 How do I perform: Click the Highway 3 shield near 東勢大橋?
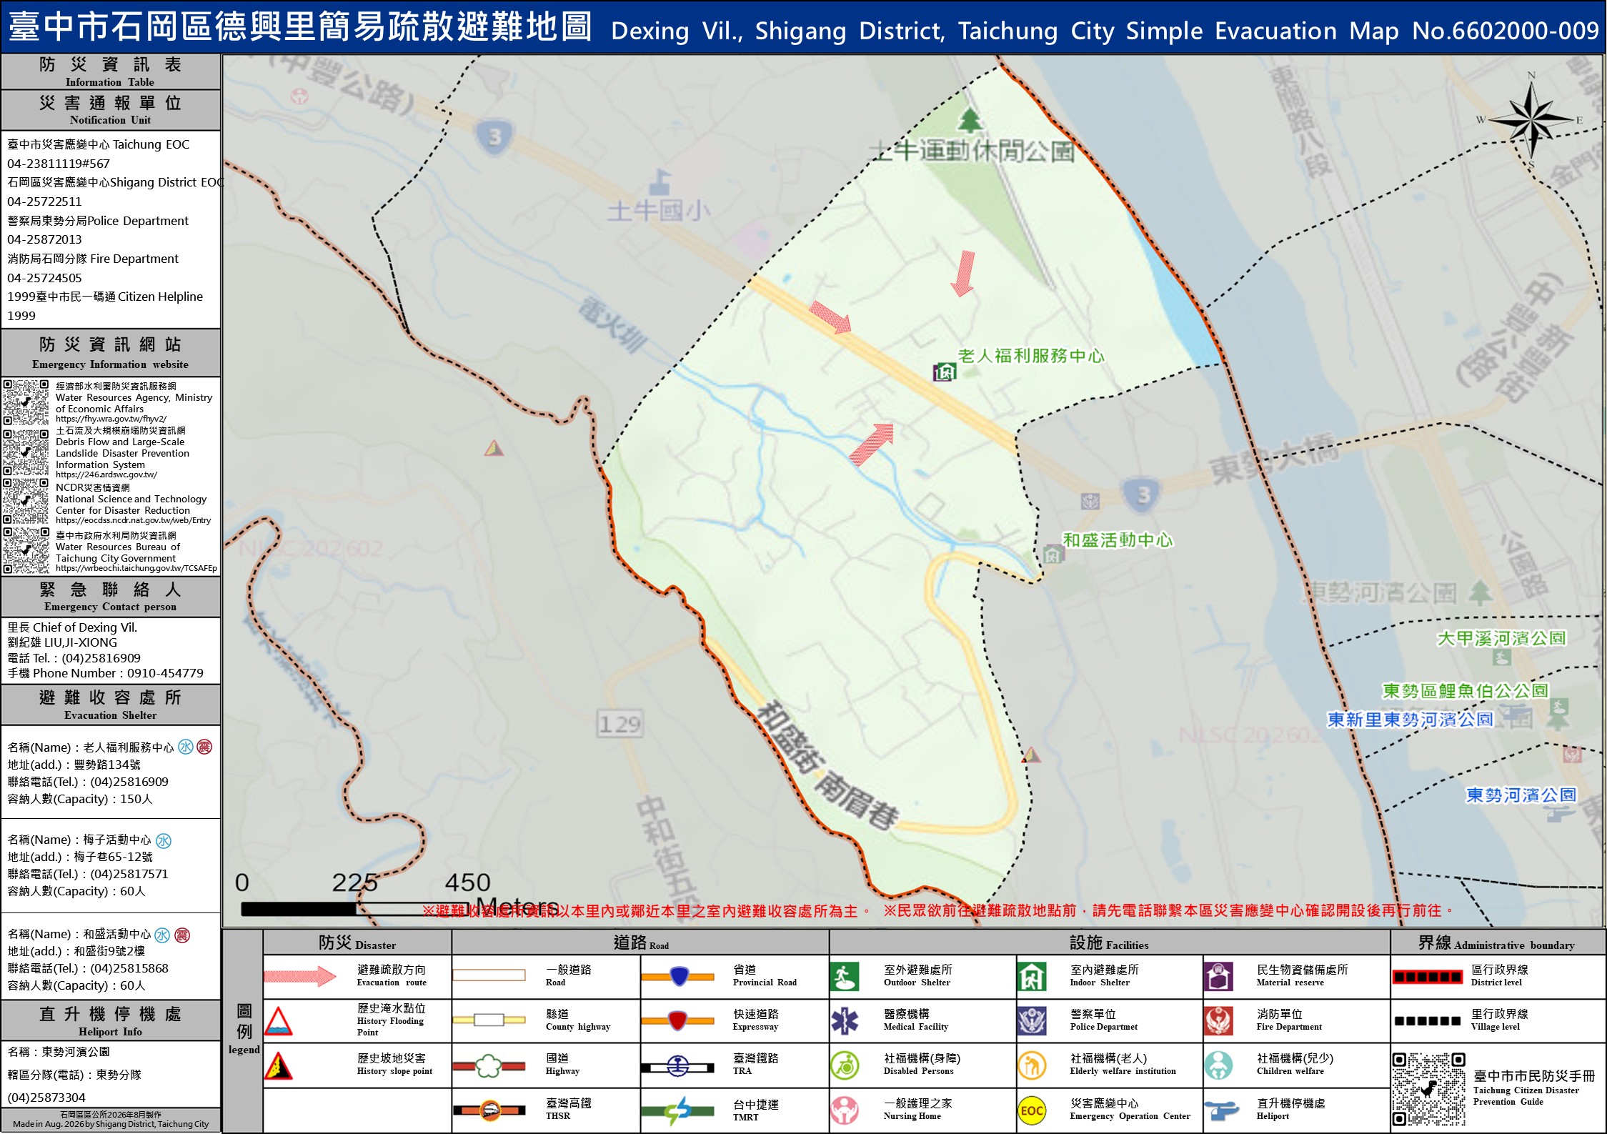click(1143, 494)
